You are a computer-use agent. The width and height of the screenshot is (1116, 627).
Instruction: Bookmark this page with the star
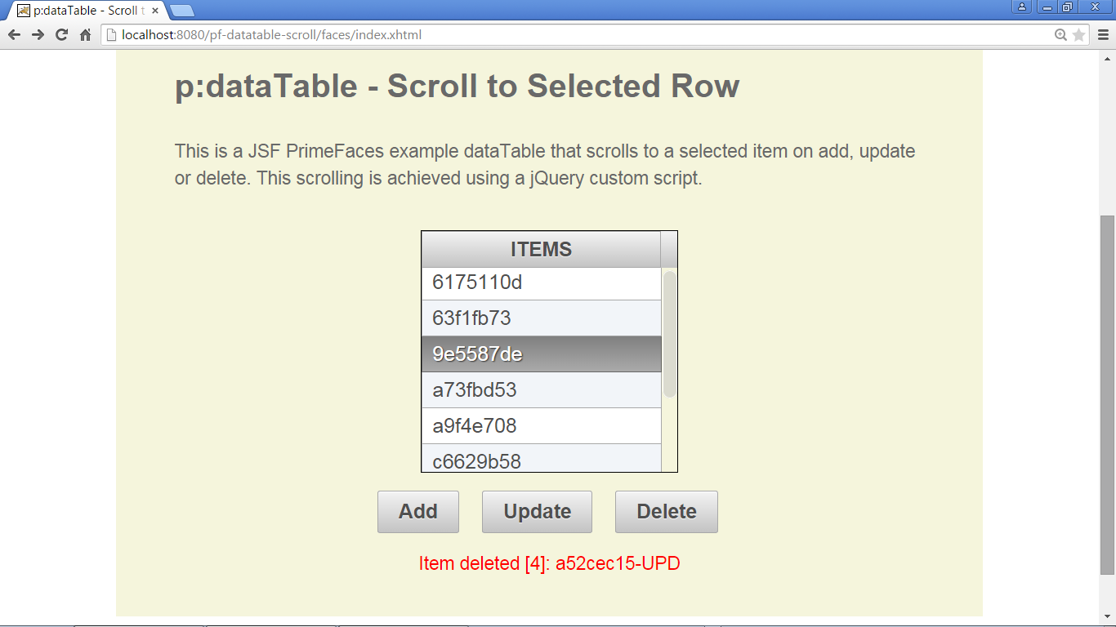point(1078,35)
